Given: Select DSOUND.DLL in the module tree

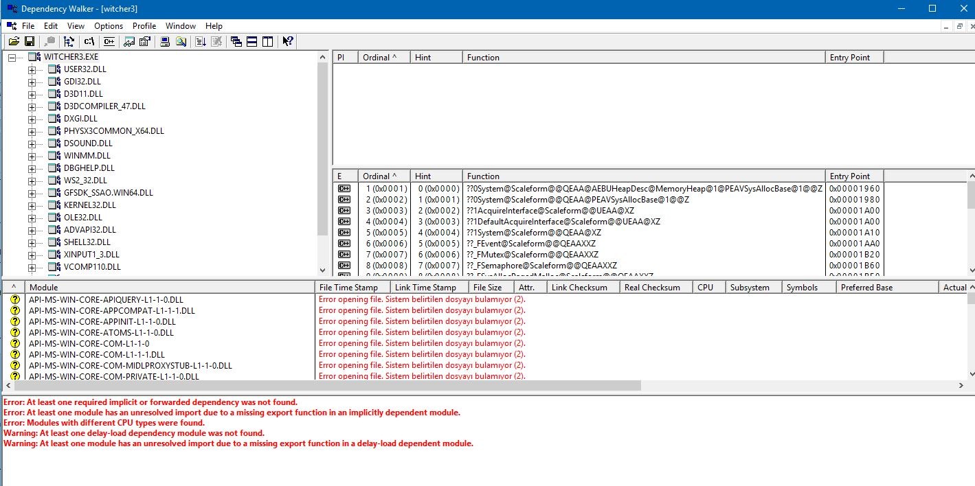Looking at the screenshot, I should pyautogui.click(x=88, y=143).
